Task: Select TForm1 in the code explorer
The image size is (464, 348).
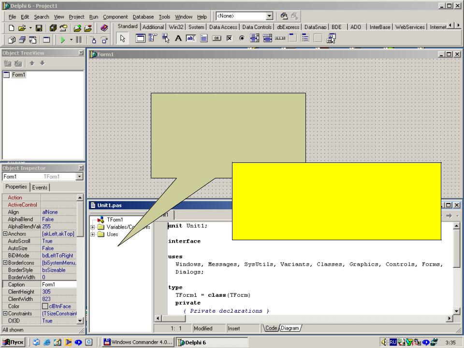Action: [115, 219]
